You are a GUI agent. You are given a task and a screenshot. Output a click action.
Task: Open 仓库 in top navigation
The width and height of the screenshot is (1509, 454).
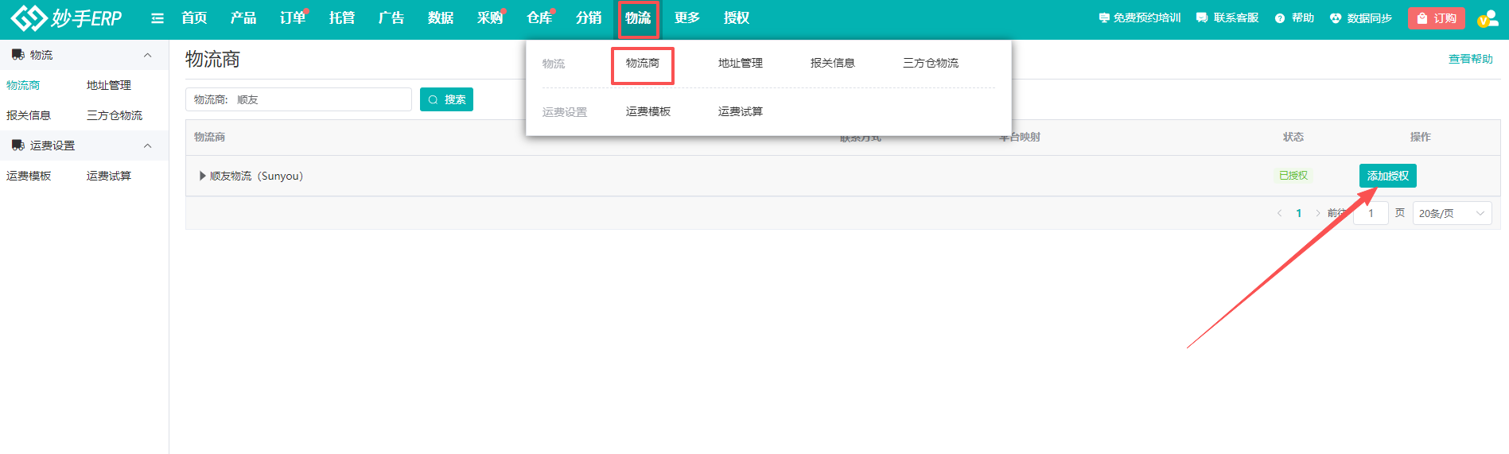point(539,17)
